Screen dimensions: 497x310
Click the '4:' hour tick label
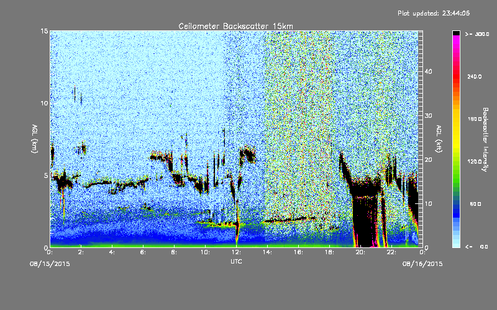coord(112,252)
